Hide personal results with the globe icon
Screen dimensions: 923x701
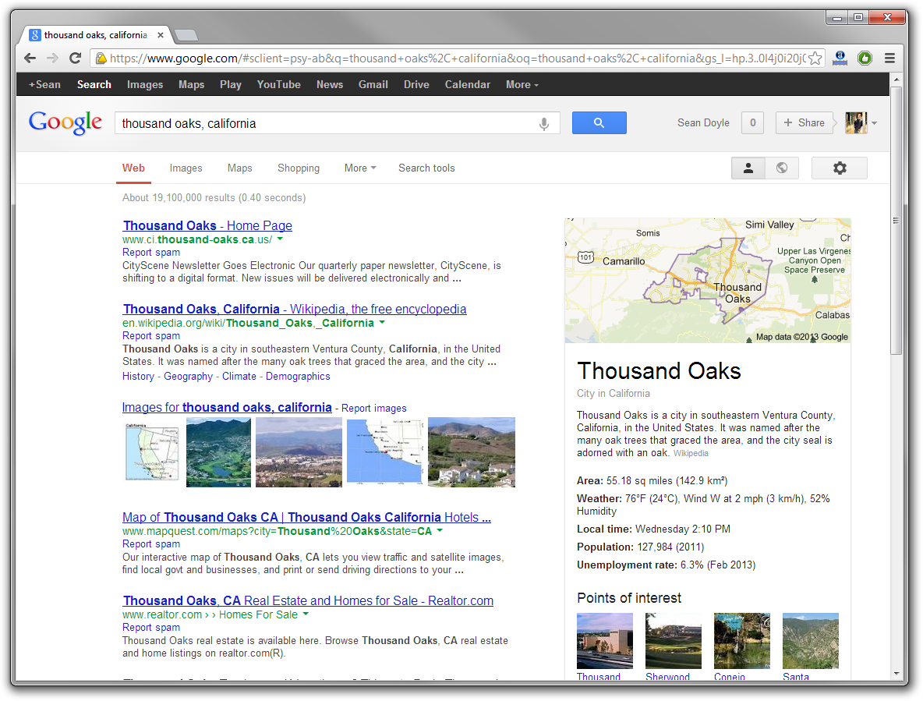(x=782, y=168)
